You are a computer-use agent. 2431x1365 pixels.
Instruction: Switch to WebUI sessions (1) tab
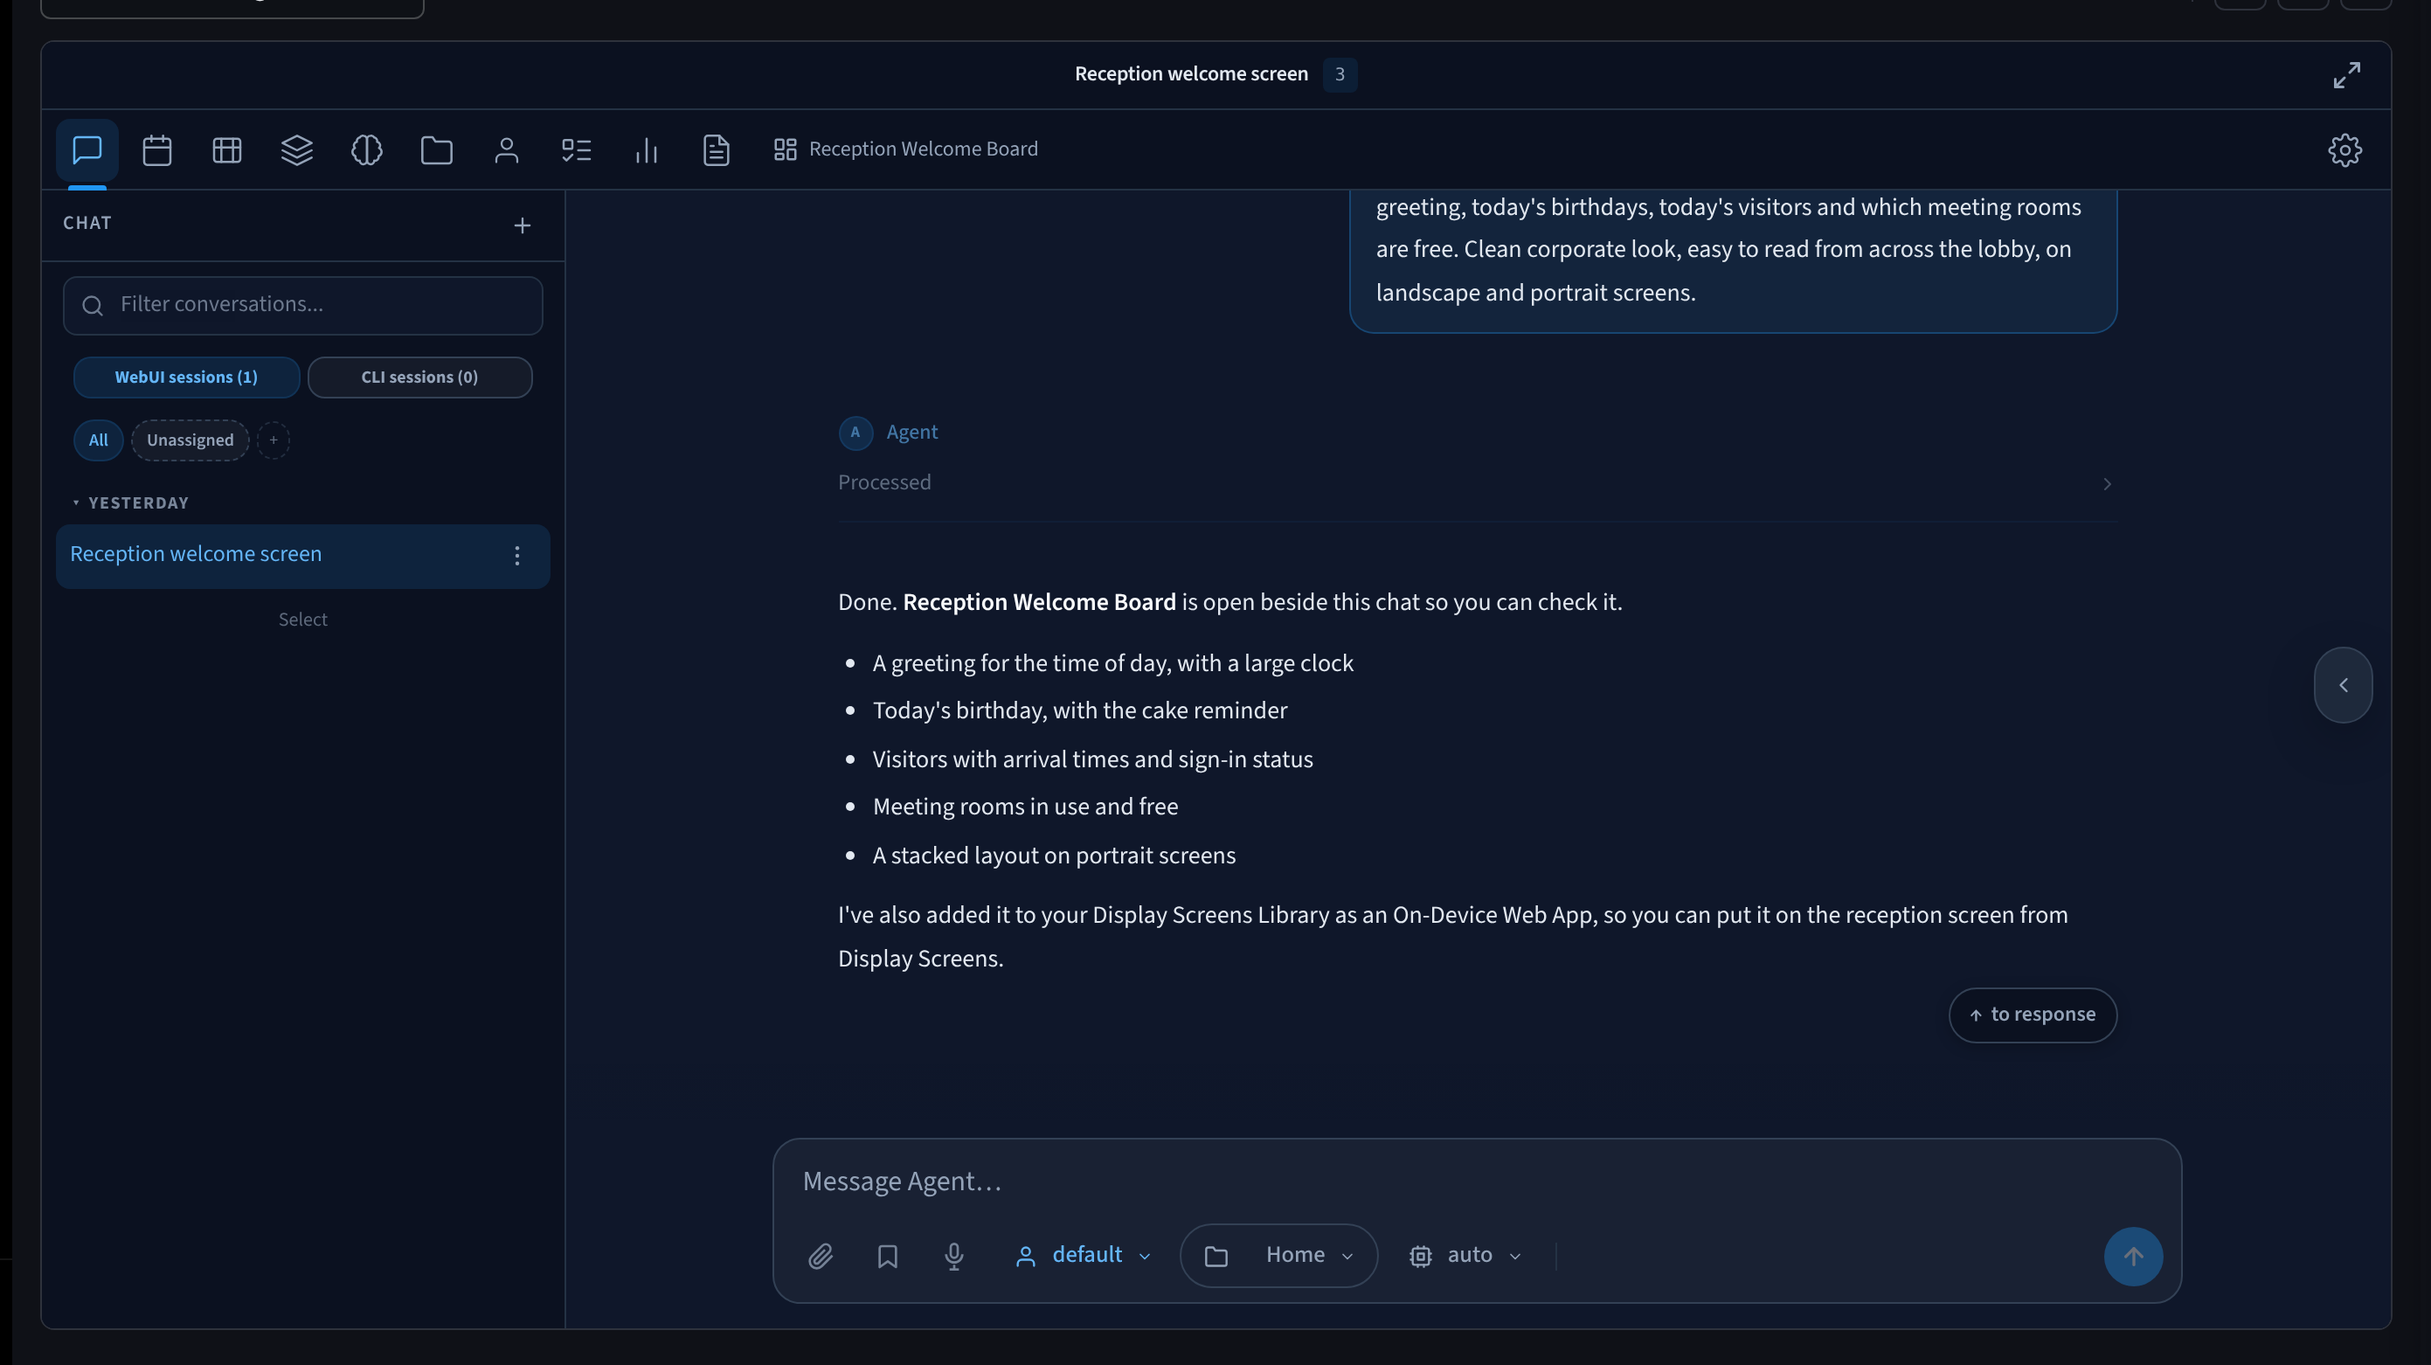[x=186, y=377]
